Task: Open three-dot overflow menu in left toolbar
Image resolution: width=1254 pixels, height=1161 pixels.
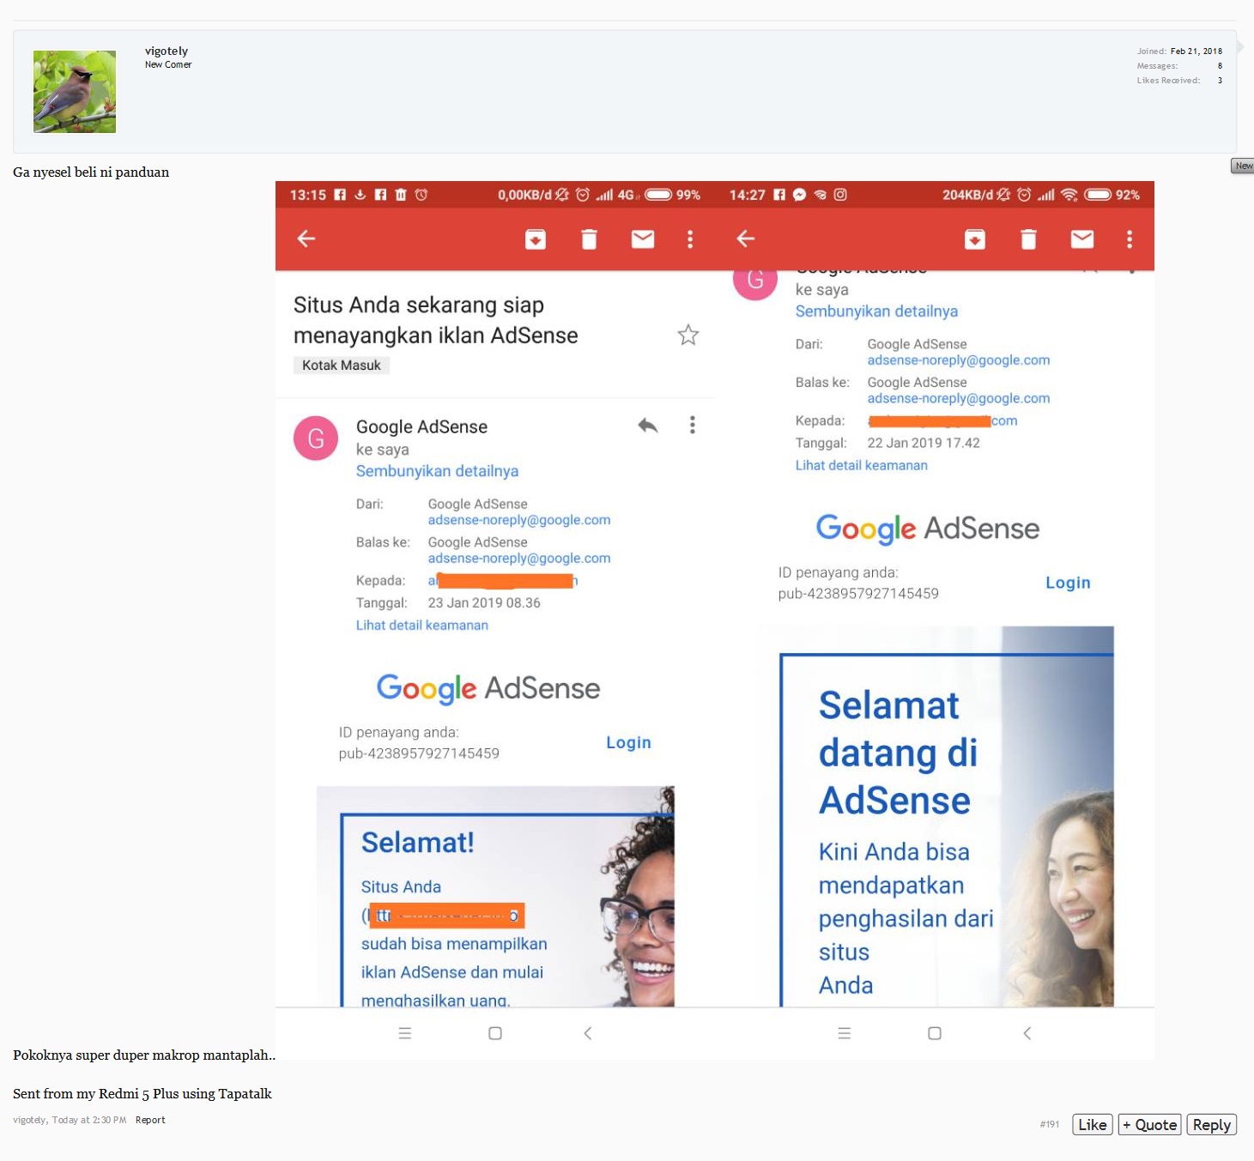Action: pos(690,239)
